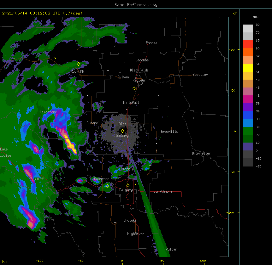The image size is (272, 265).
Task: Select the Banff label
Action: coord(39,178)
